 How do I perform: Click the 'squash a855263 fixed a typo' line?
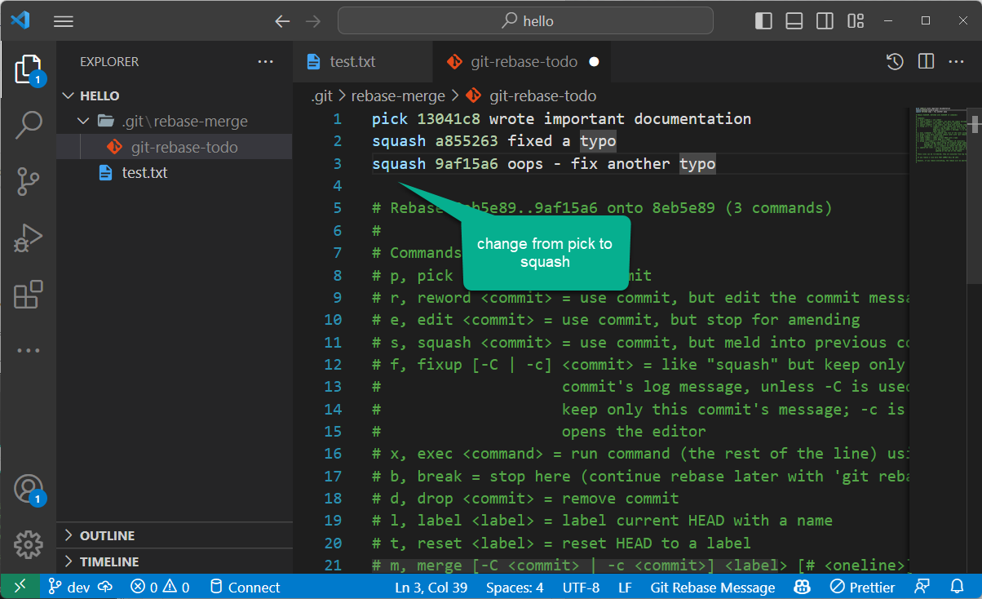tap(493, 141)
